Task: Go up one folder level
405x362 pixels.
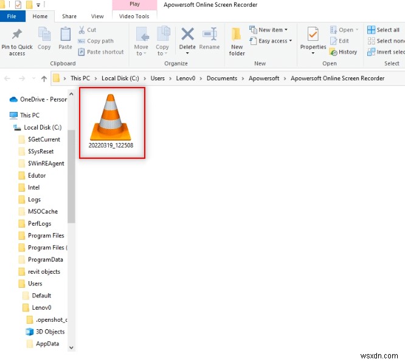Action: tap(44, 78)
